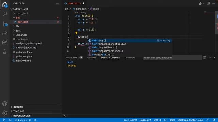This screenshot has width=218, height=122.
Task: Select toStringAsPrecision suggestion
Action: click(x=130, y=51)
